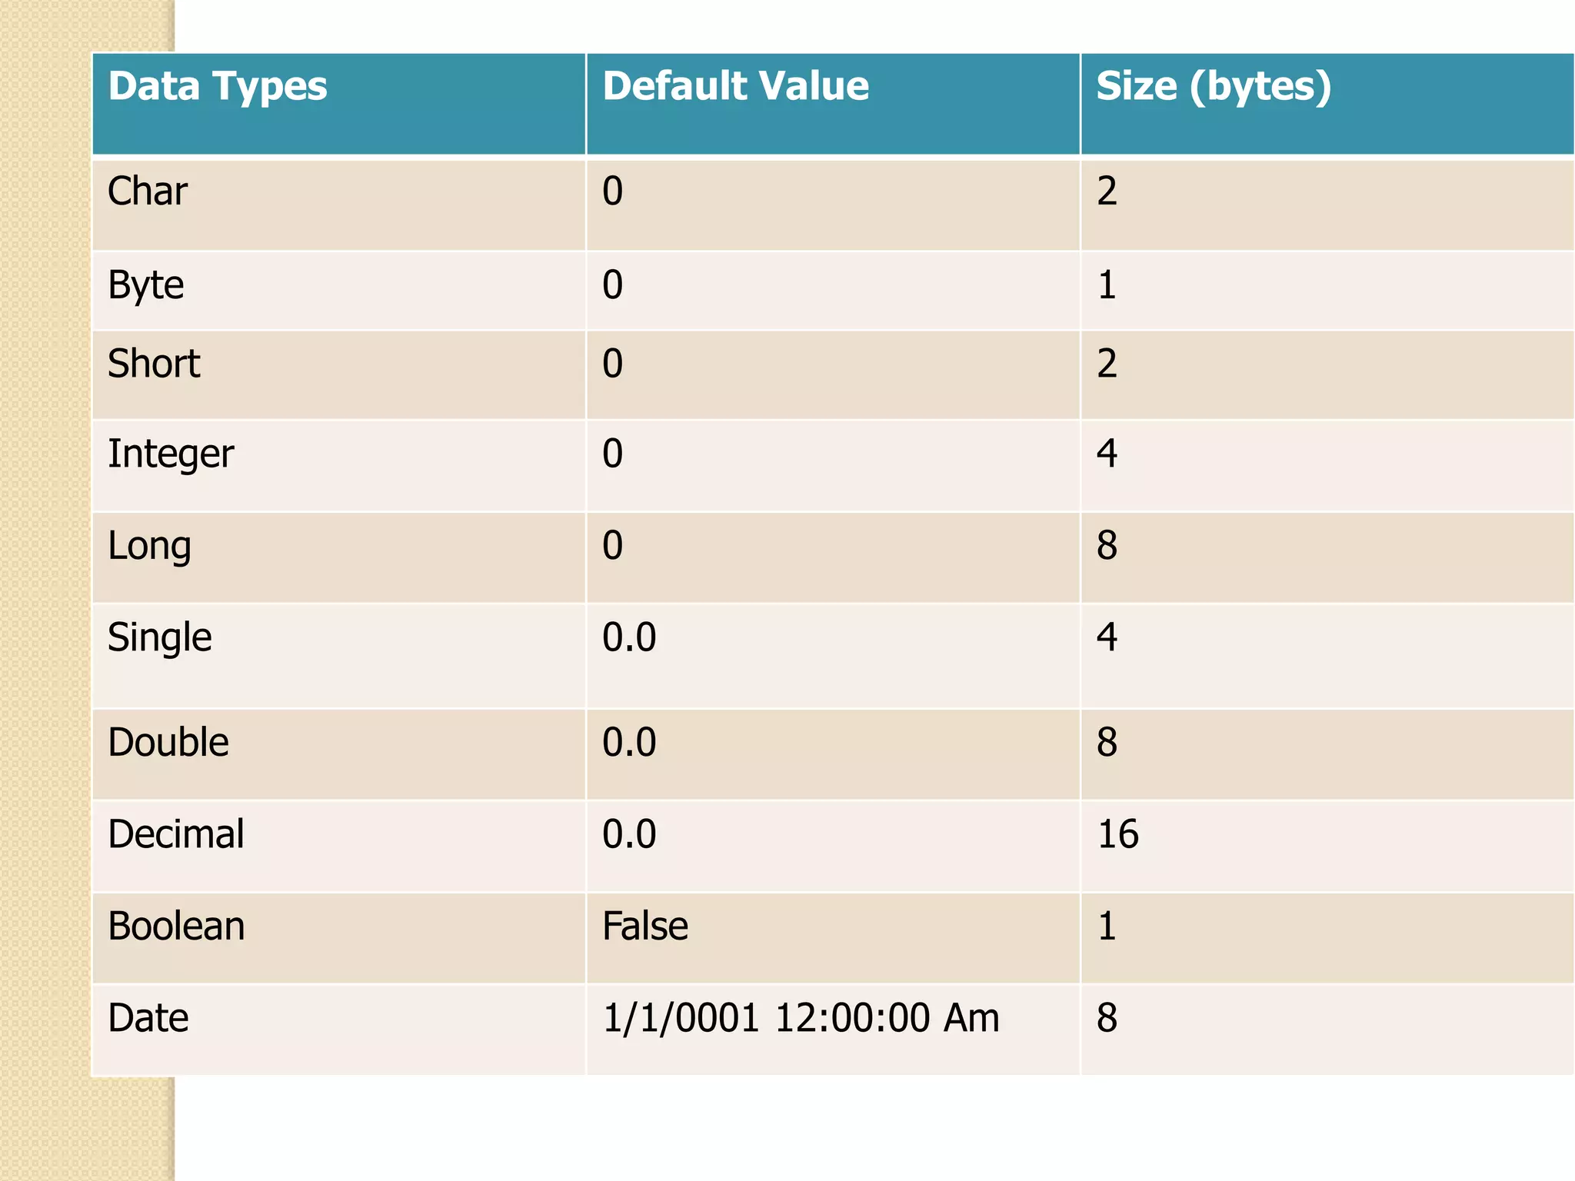This screenshot has width=1575, height=1181.
Task: Click the Decimal row 0.0 value
Action: pyautogui.click(x=629, y=835)
